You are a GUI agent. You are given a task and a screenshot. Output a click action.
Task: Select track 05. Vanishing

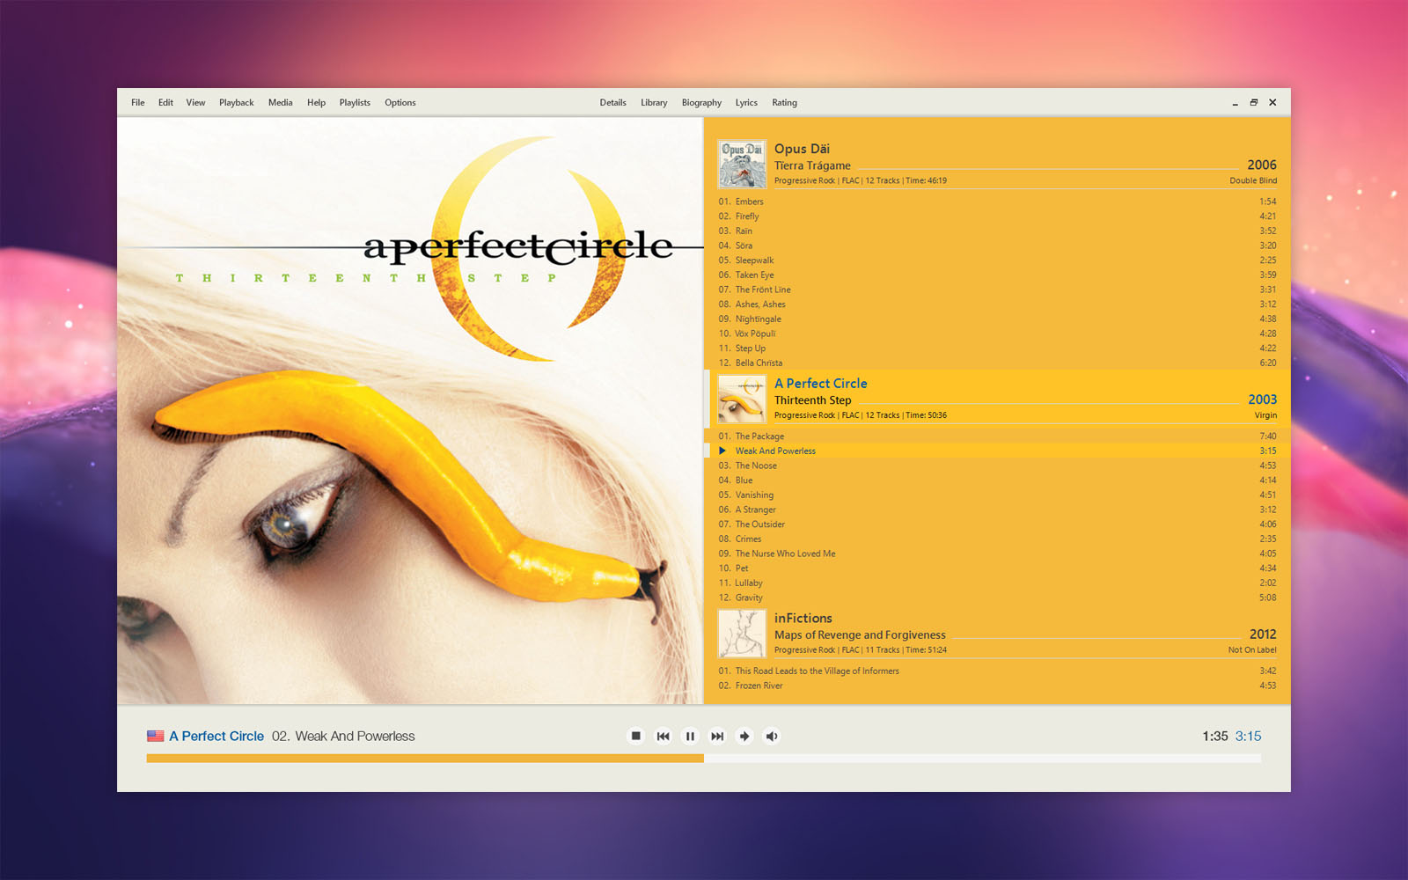pos(997,495)
